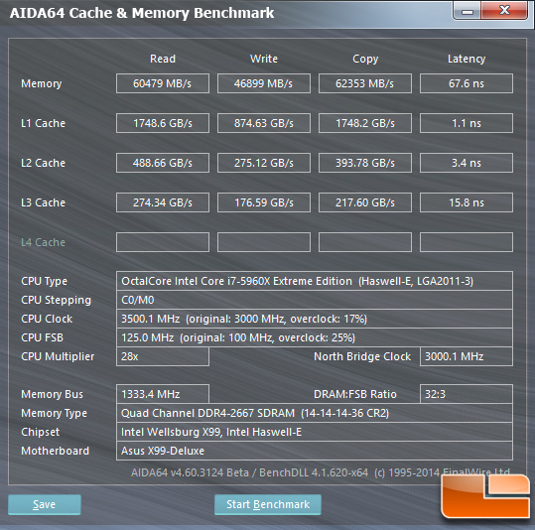The image size is (535, 530).
Task: Click Memory Write value 46899 MB/s
Action: coord(264,83)
